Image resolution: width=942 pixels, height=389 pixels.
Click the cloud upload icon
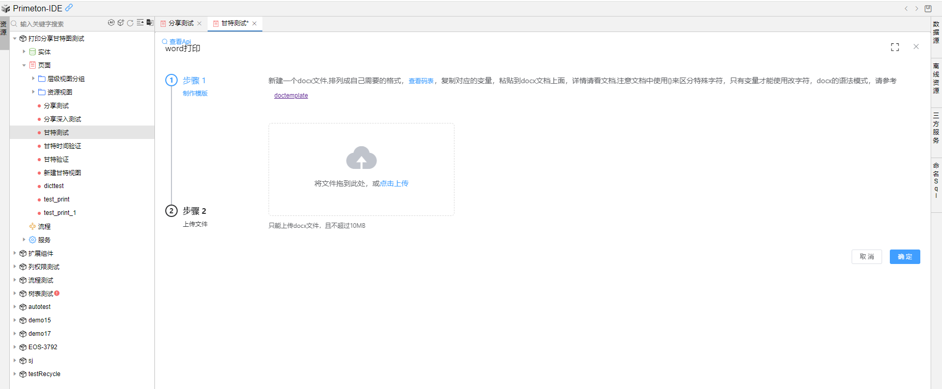(361, 158)
